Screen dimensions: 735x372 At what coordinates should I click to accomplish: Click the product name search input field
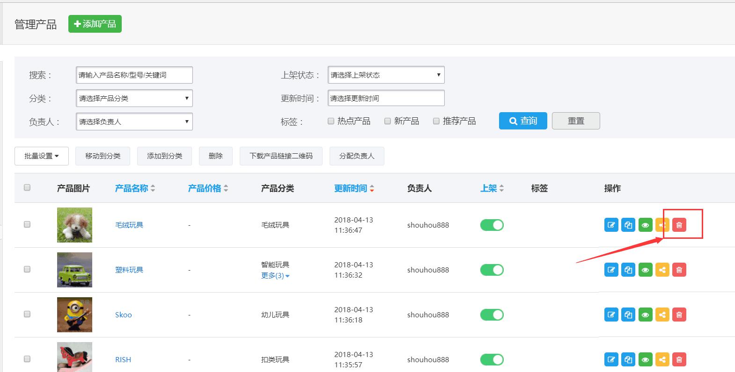134,75
